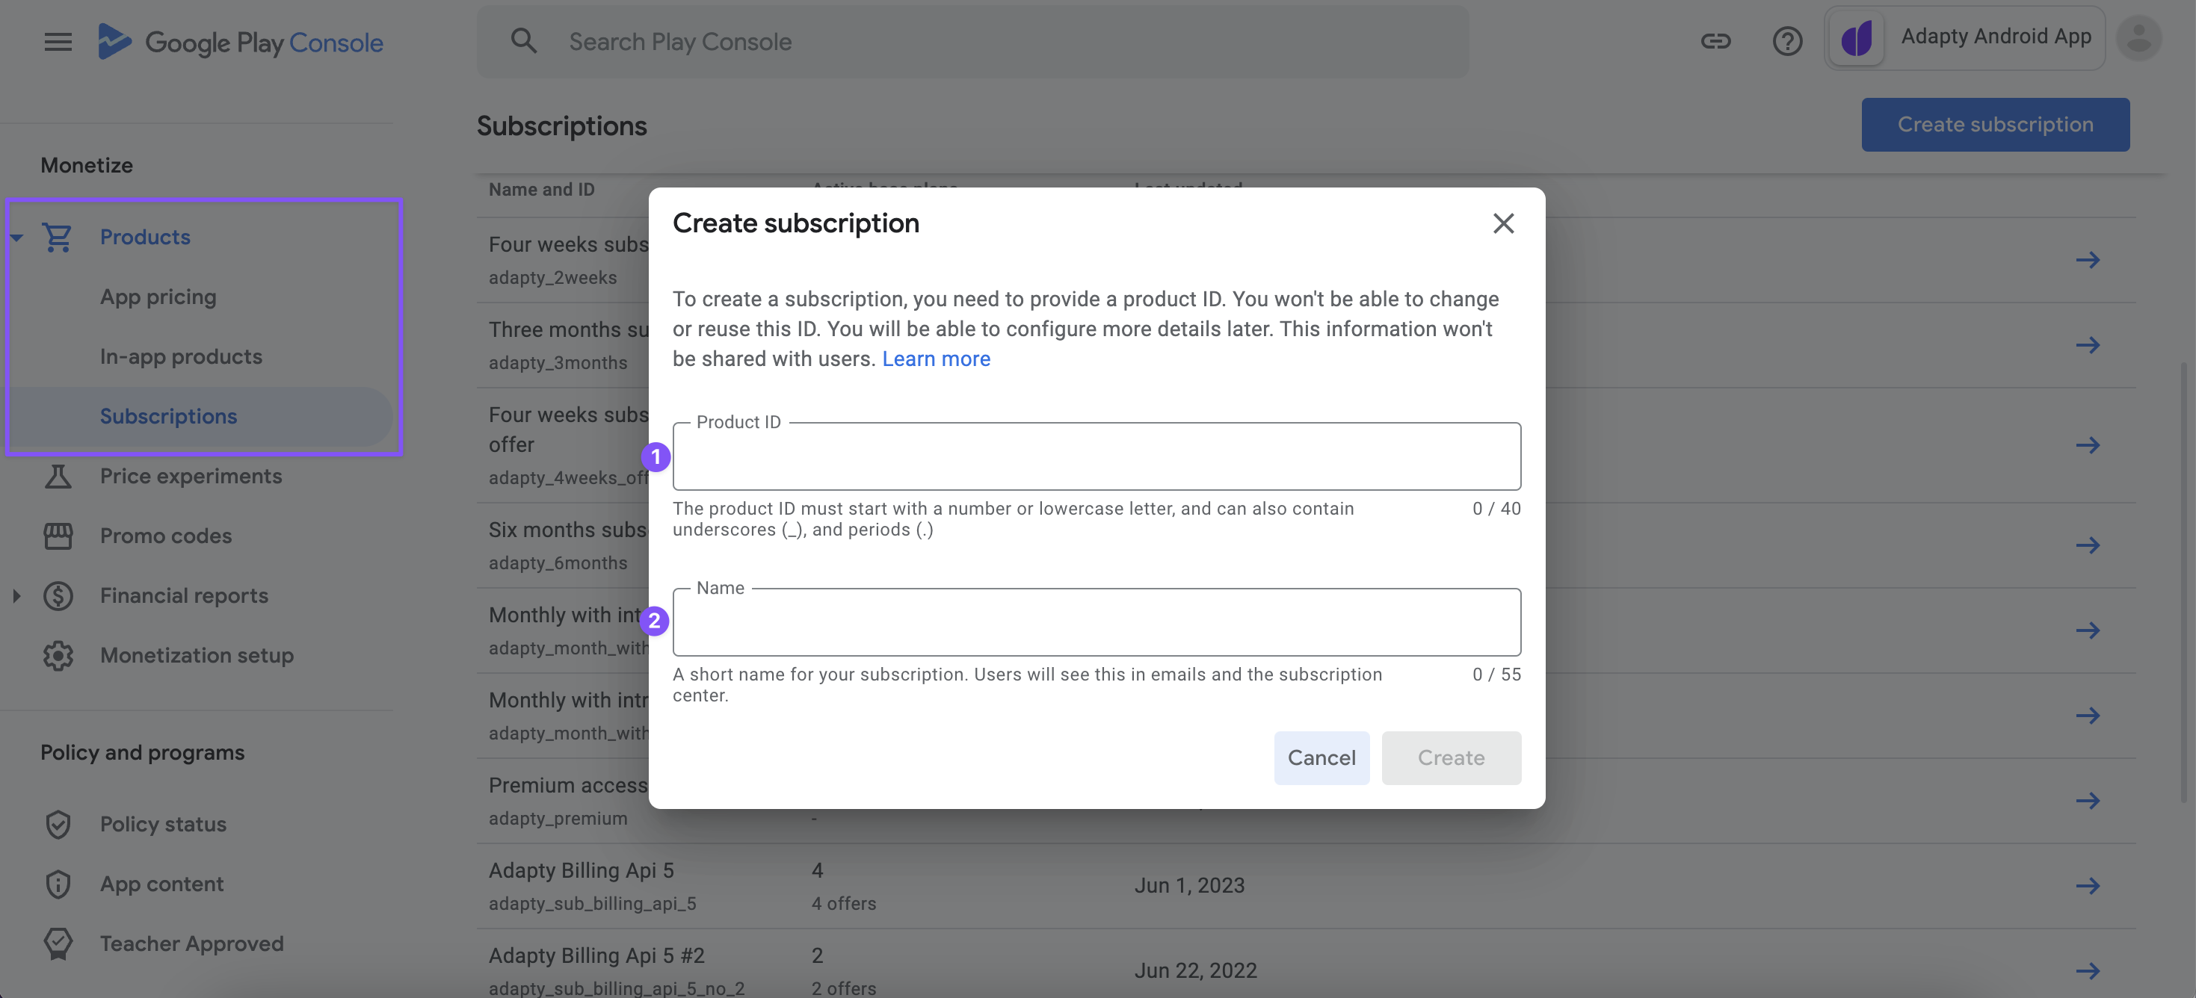This screenshot has width=2196, height=998.
Task: Click the Google Play Console logo
Action: tap(241, 42)
